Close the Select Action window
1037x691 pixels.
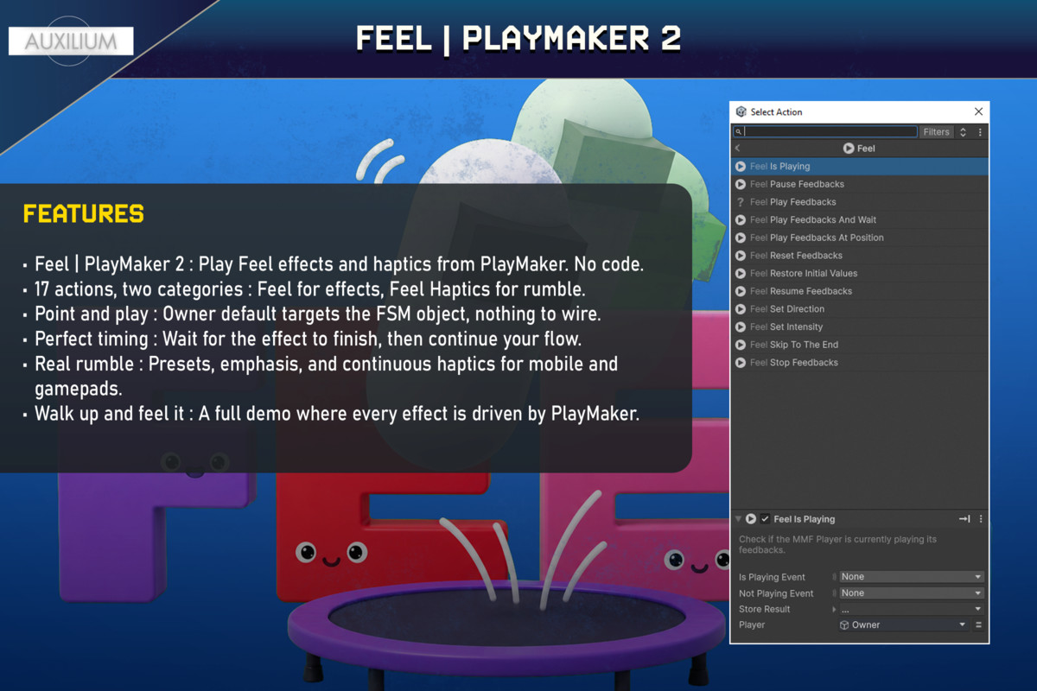click(x=978, y=112)
